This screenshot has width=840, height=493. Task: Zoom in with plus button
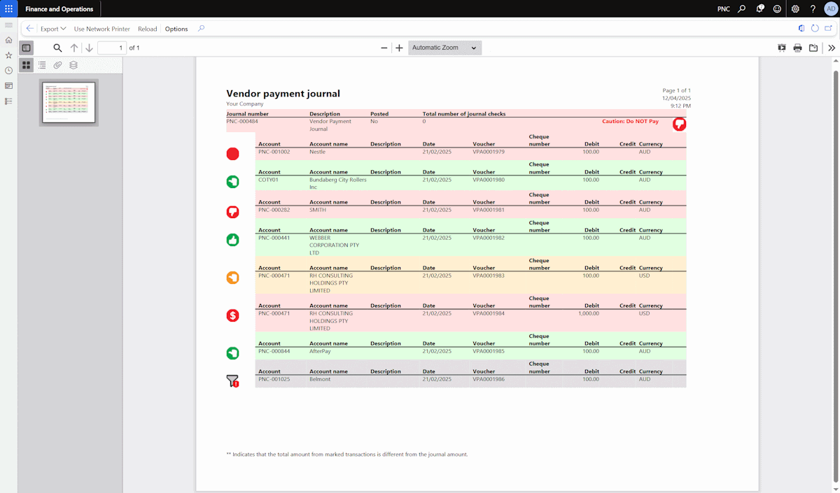[x=399, y=48]
